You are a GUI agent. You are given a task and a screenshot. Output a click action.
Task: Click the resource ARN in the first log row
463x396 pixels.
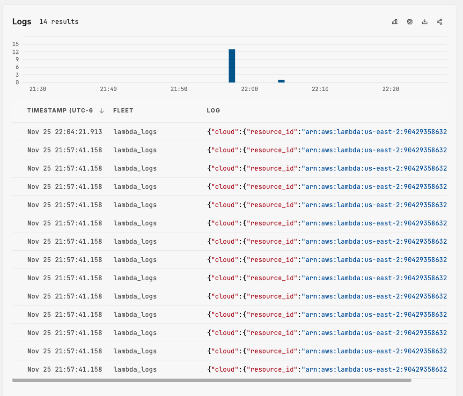click(375, 132)
